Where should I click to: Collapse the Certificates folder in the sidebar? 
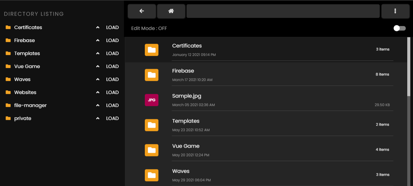tap(98, 27)
